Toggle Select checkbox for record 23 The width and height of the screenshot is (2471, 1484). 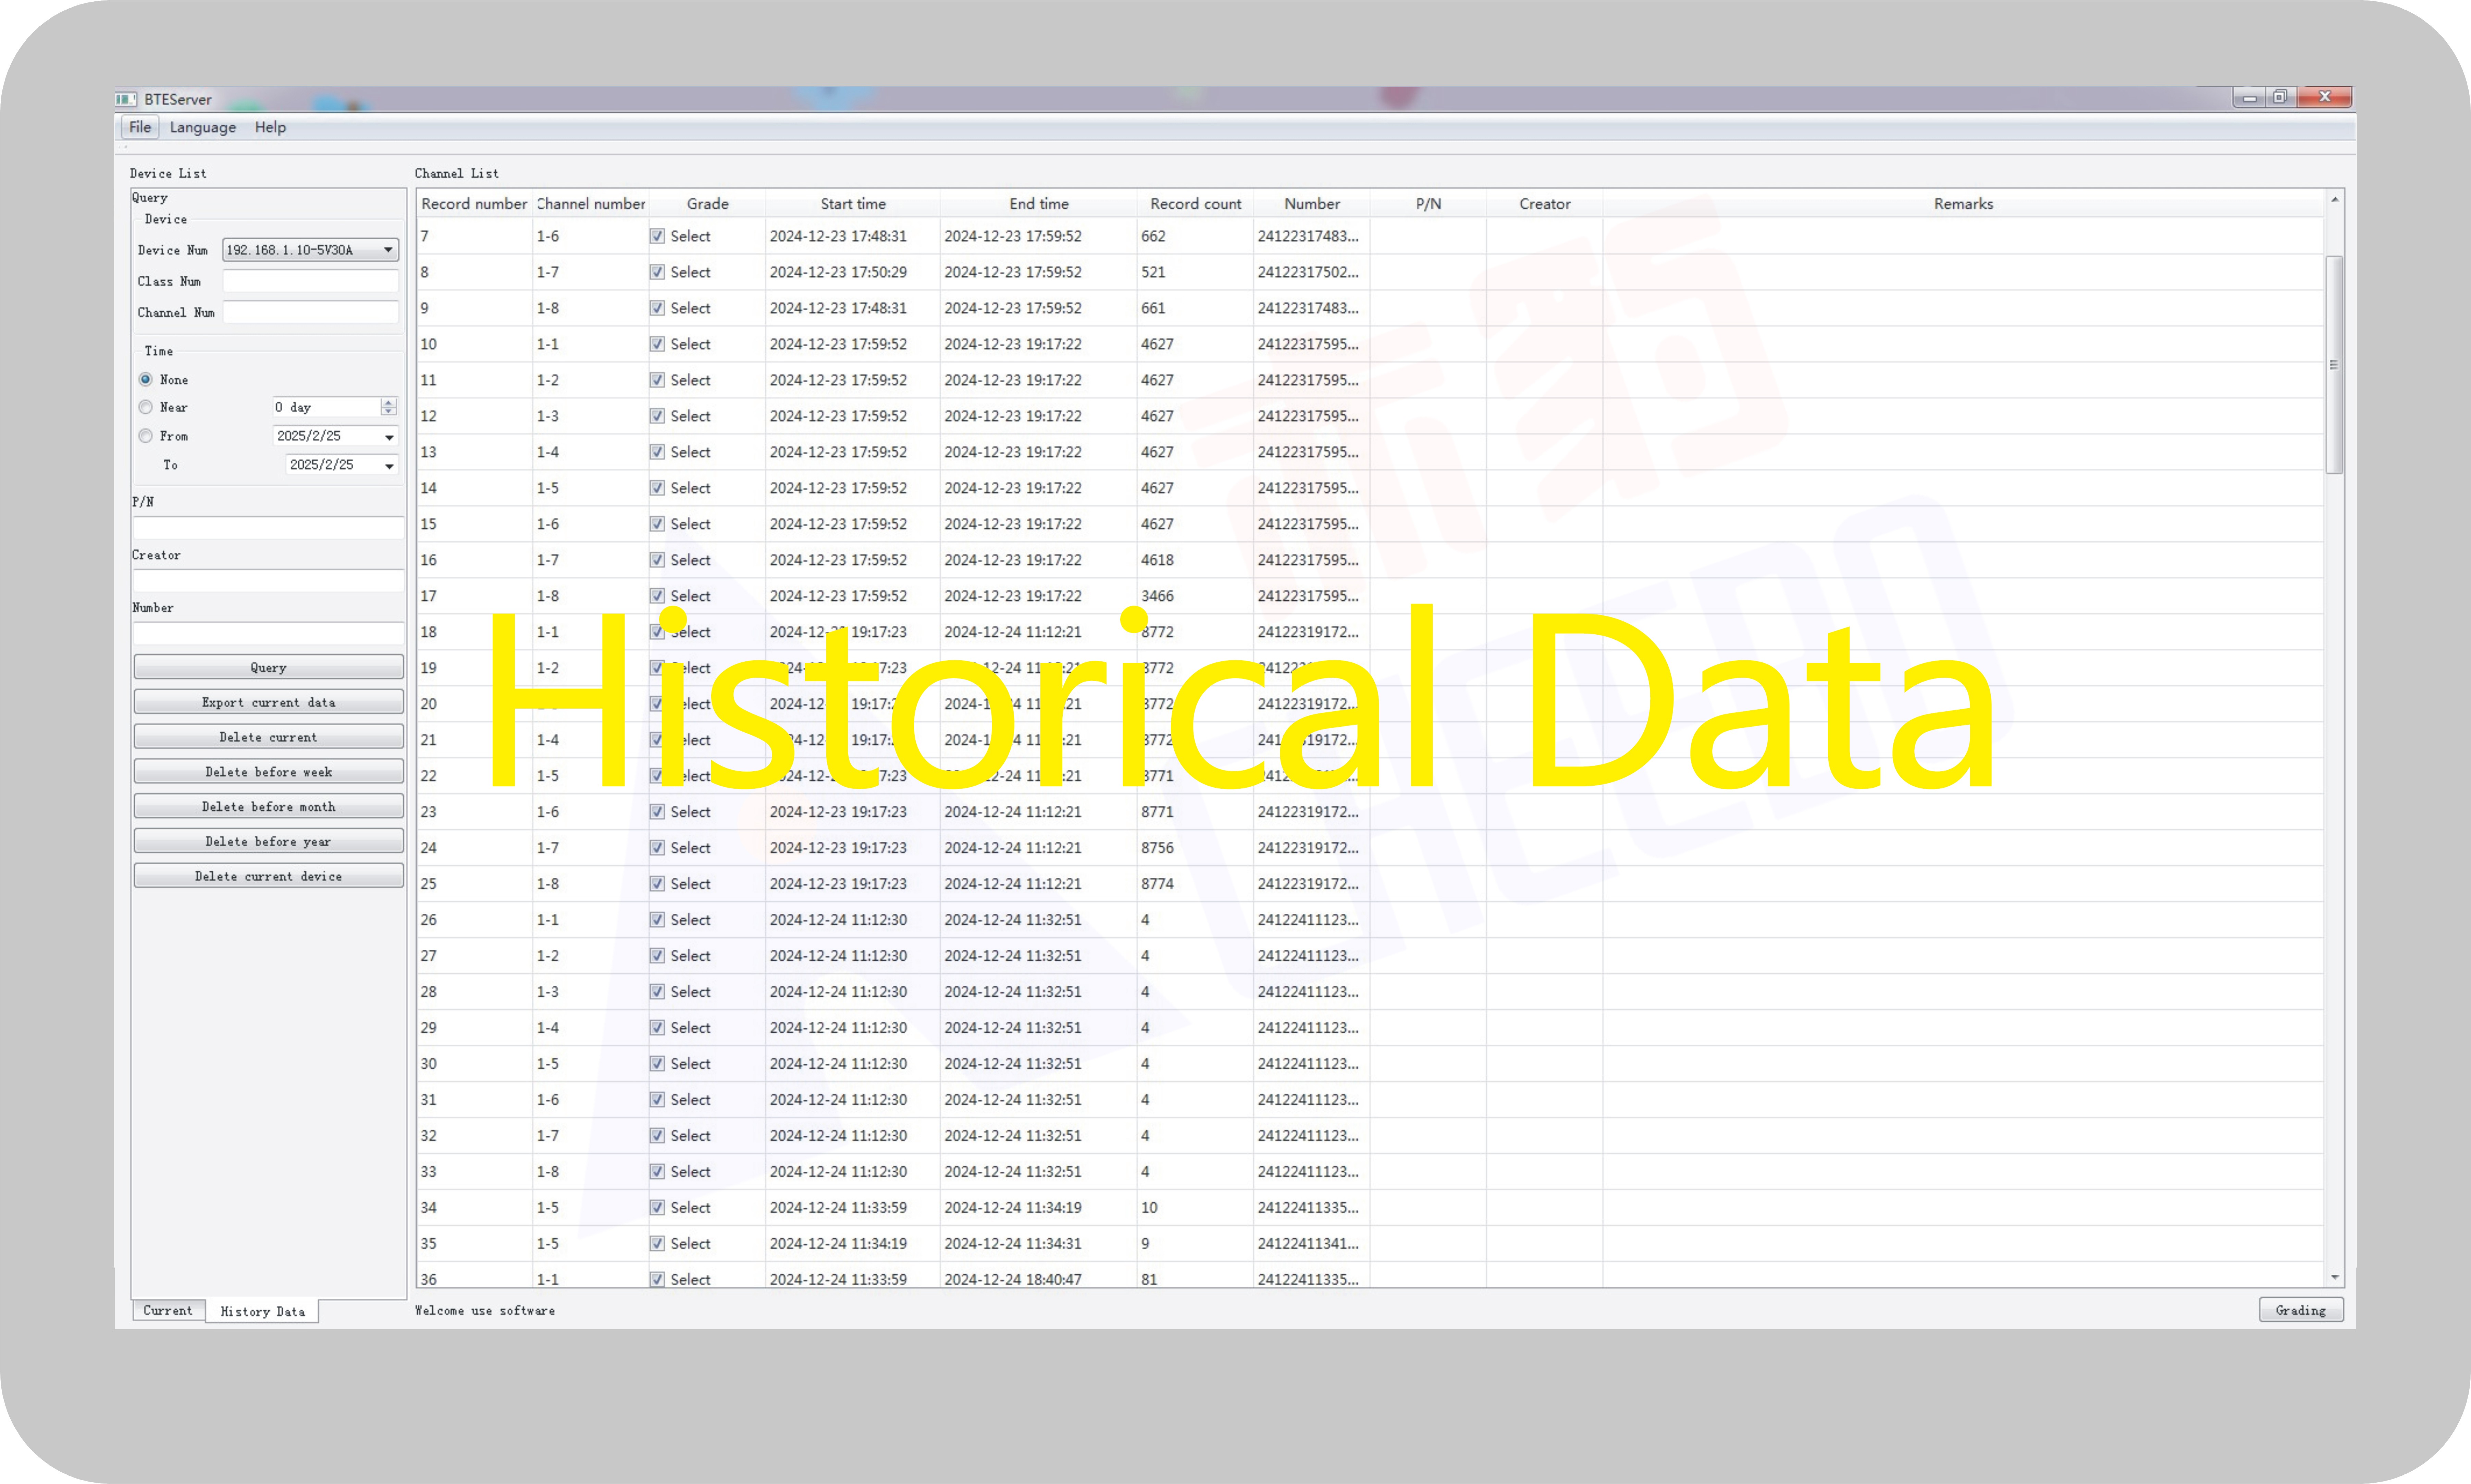pyautogui.click(x=657, y=812)
